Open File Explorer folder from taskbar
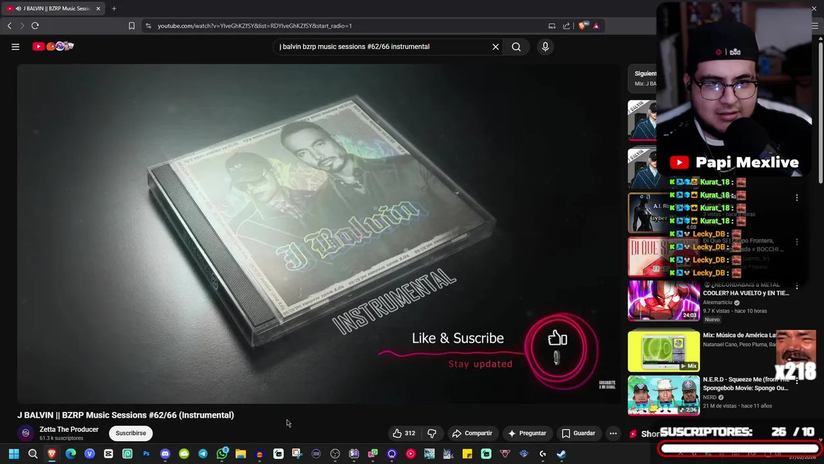The image size is (824, 464). [x=240, y=454]
